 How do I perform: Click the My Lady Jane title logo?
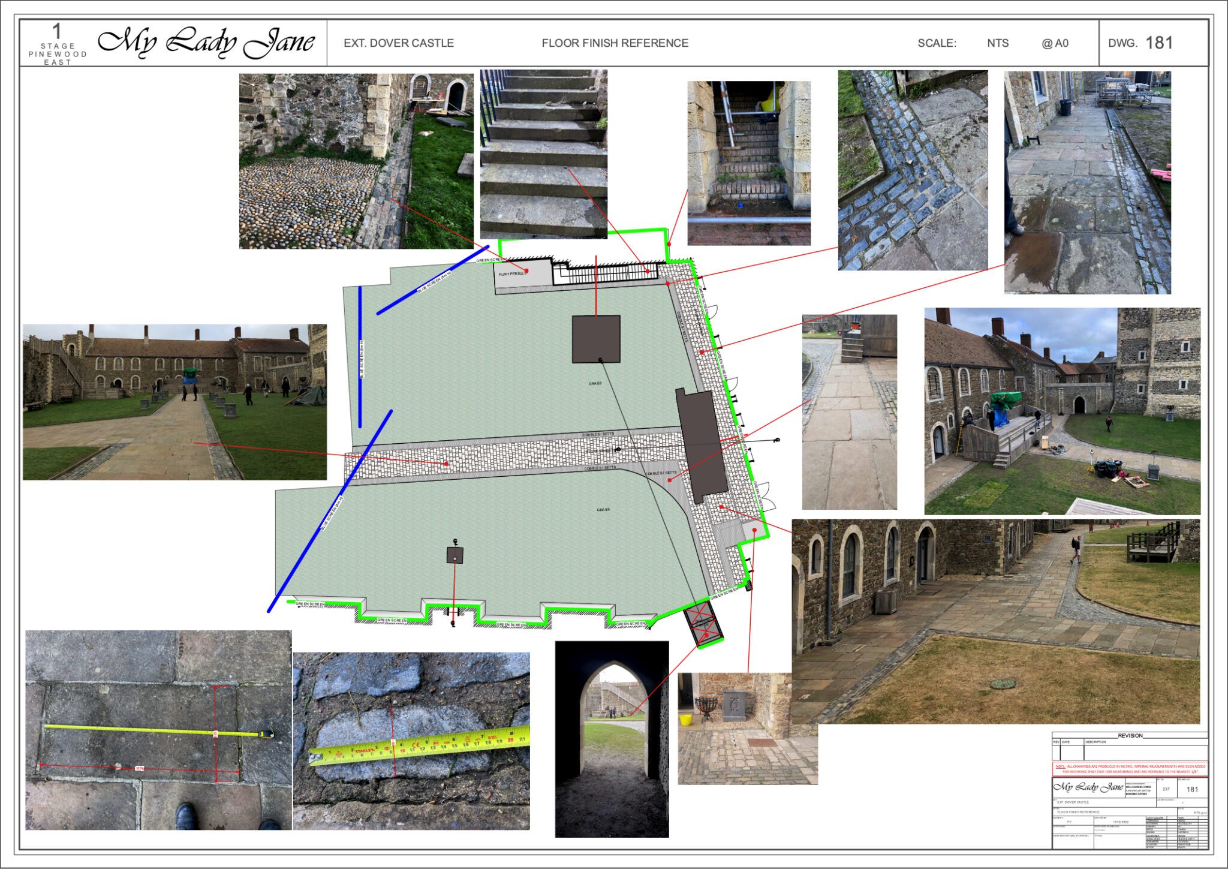tap(206, 43)
